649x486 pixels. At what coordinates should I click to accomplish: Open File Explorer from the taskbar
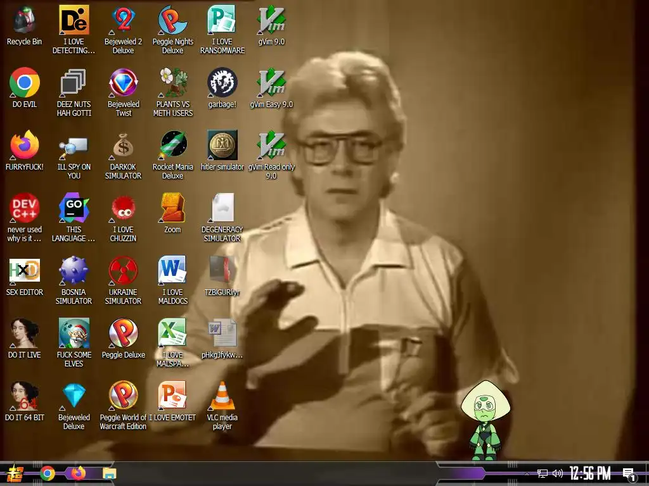[110, 473]
